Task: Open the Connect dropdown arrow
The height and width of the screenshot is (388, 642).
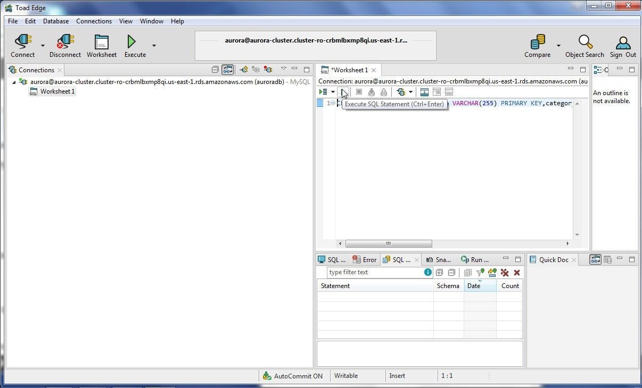Action: [x=43, y=46]
